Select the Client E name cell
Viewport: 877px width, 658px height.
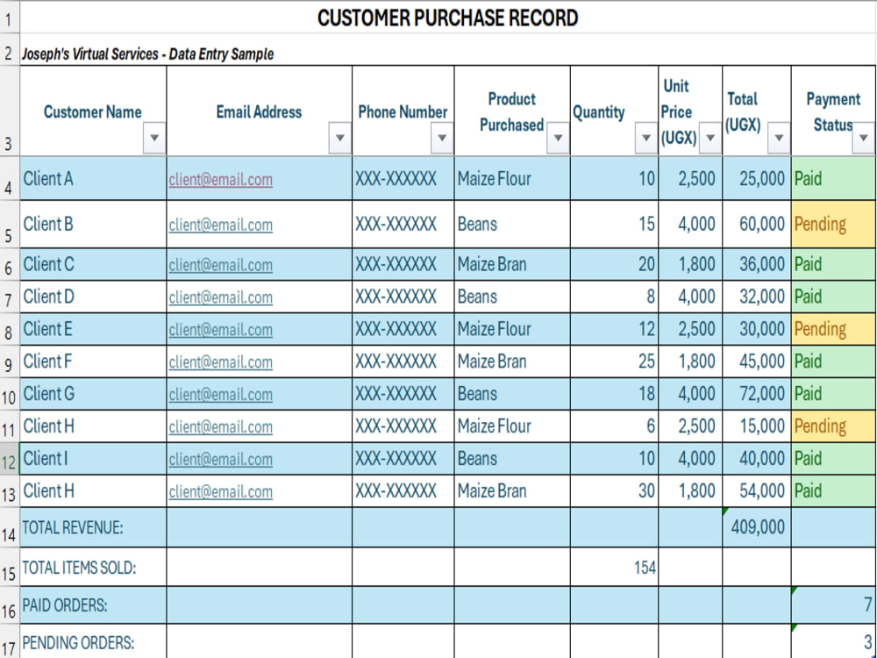click(94, 329)
